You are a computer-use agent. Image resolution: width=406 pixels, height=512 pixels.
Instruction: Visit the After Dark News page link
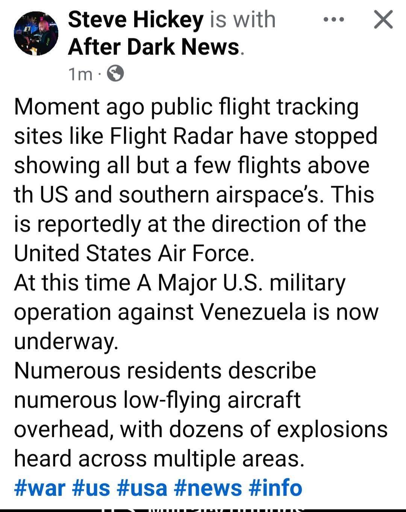[x=154, y=47]
